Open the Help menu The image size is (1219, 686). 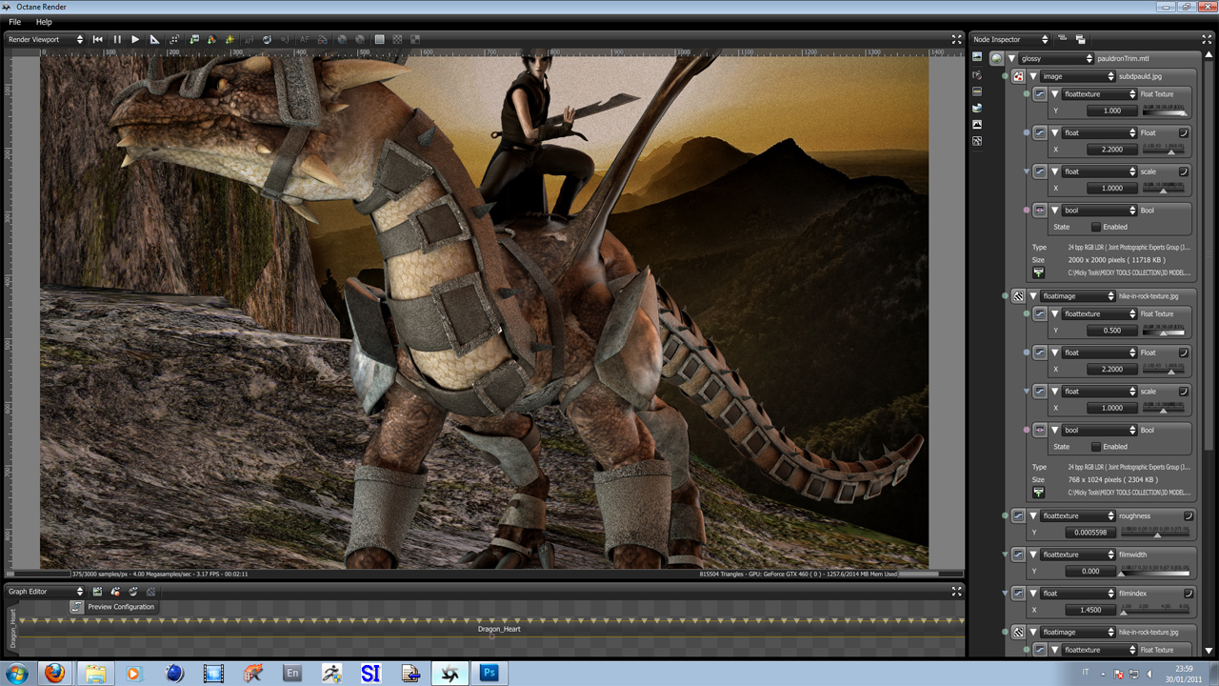pos(44,22)
